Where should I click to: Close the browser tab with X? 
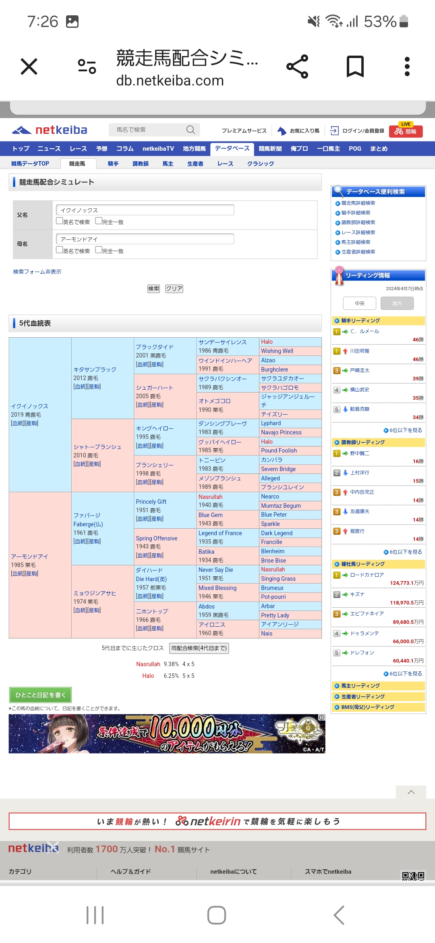29,66
